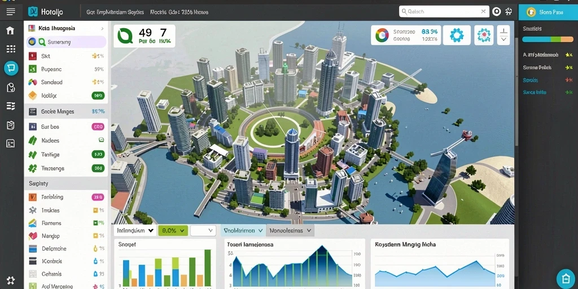Click the Statiels progress bar

[x=548, y=39]
